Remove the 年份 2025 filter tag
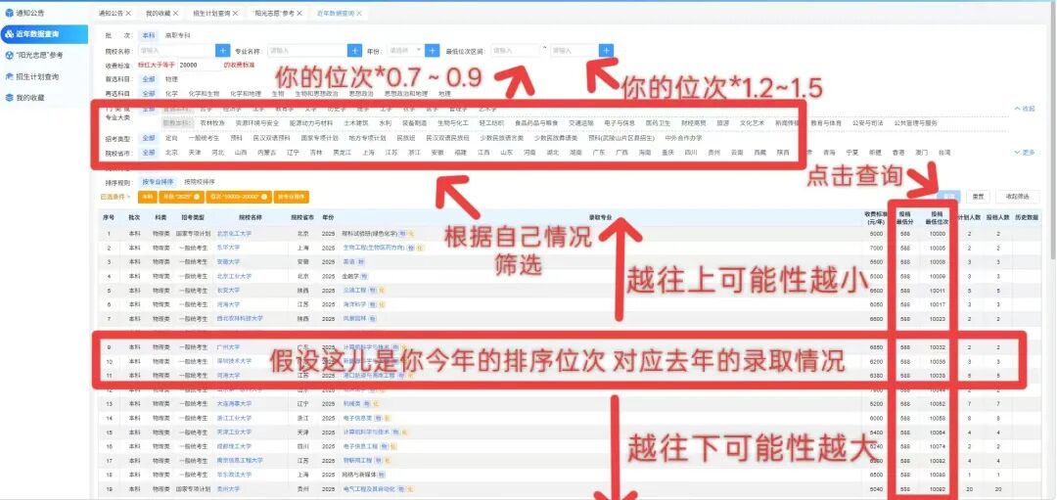1057x500 pixels. pos(196,197)
